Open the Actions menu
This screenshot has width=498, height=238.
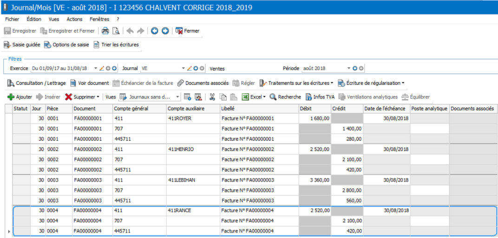(74, 19)
